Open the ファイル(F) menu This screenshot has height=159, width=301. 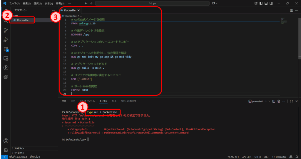tap(15, 4)
